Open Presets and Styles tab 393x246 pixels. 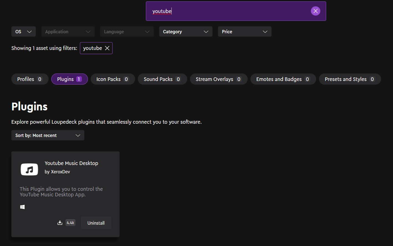pyautogui.click(x=350, y=79)
